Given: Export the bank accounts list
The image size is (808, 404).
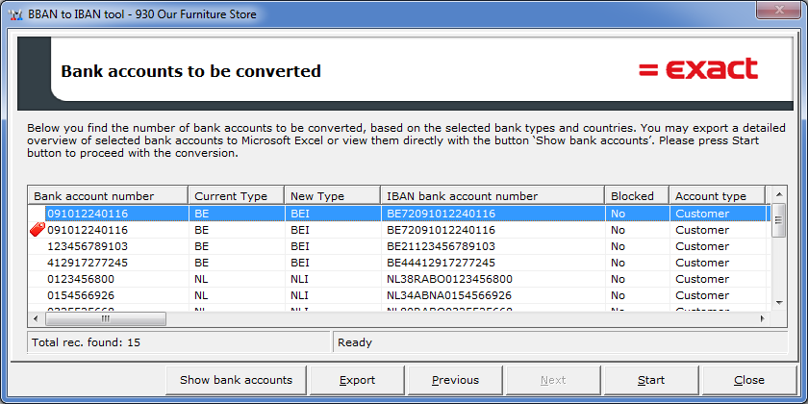Looking at the screenshot, I should (x=357, y=380).
